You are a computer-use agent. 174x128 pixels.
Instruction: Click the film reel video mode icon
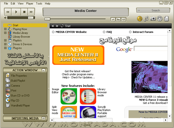pos(159,18)
